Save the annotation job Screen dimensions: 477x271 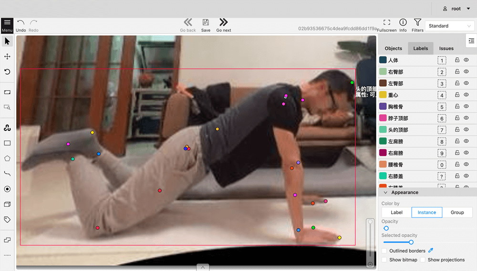click(206, 25)
